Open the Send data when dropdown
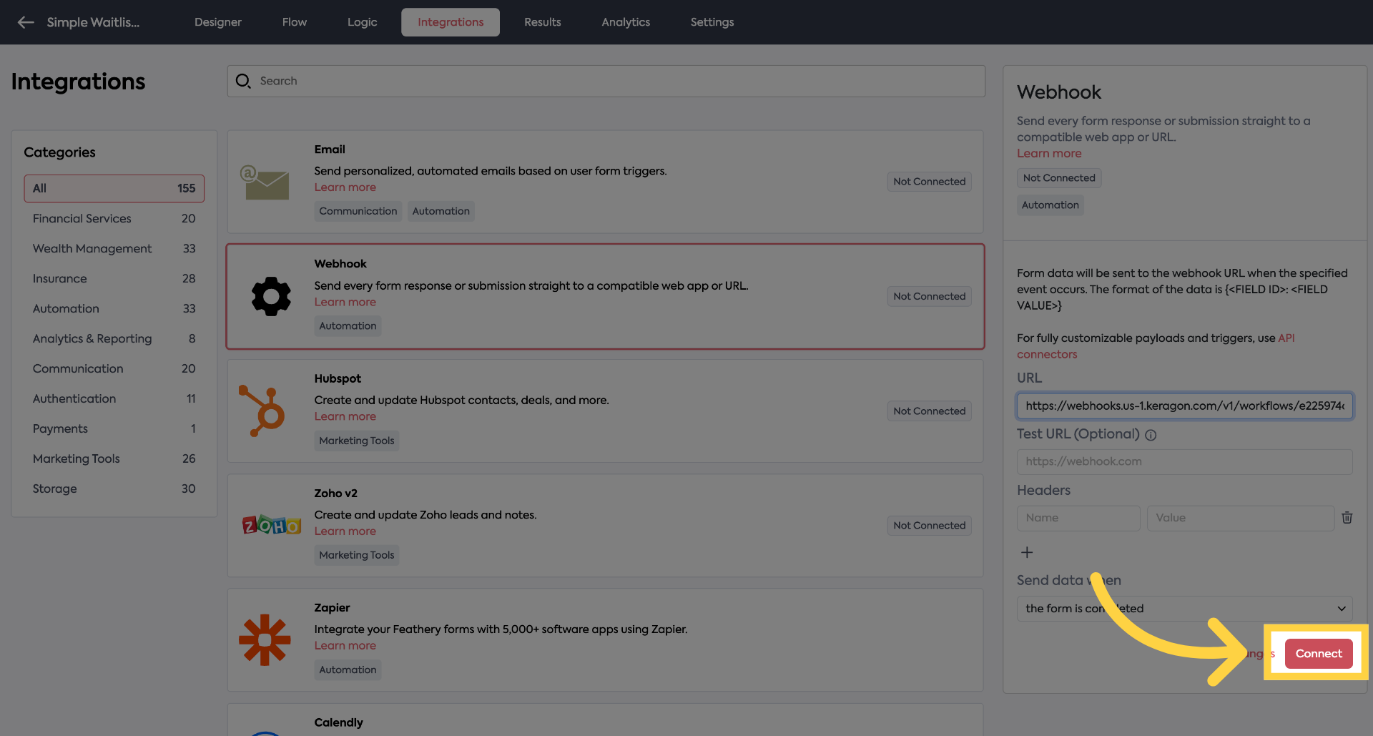Viewport: 1373px width, 736px height. (x=1184, y=609)
